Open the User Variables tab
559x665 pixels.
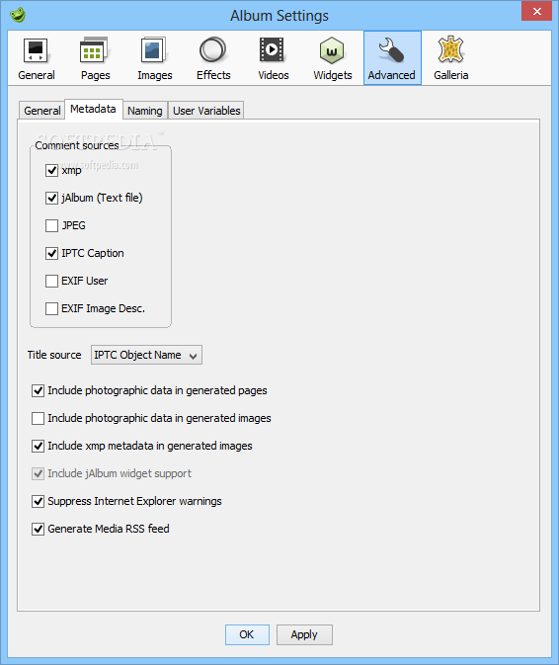pos(206,111)
